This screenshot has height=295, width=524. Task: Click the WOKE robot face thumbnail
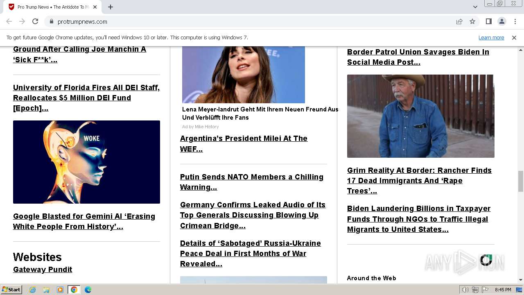click(86, 162)
